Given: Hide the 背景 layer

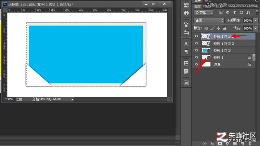Looking at the screenshot, I should [196, 64].
